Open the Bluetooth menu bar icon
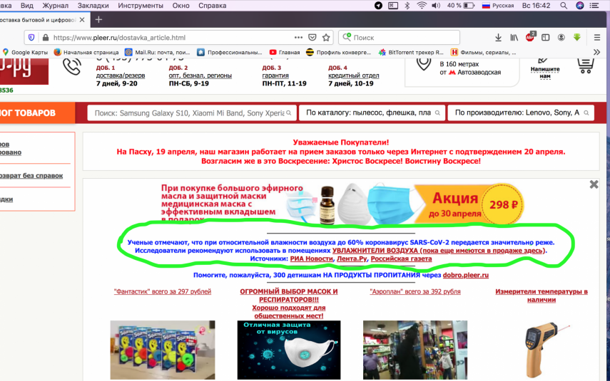The width and height of the screenshot is (610, 381). (x=407, y=6)
